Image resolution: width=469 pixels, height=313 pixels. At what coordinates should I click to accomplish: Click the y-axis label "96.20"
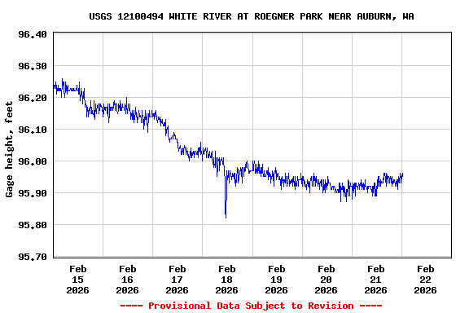pyautogui.click(x=33, y=98)
